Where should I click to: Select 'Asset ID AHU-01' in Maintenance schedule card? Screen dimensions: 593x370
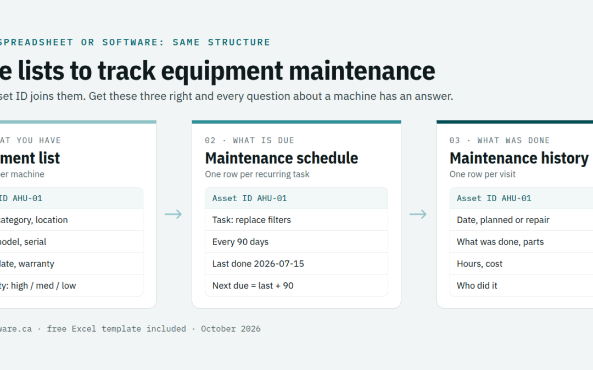coord(296,198)
